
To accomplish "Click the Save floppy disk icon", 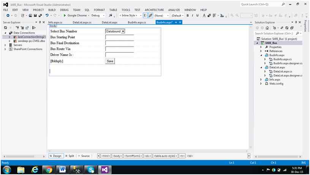I will (35, 16).
